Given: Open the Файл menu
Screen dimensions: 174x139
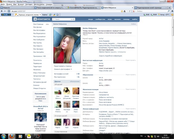Looking at the screenshot, I should click(3, 4).
